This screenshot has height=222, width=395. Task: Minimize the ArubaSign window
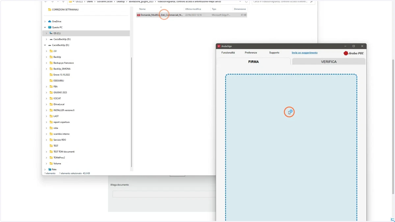pyautogui.click(x=345, y=46)
